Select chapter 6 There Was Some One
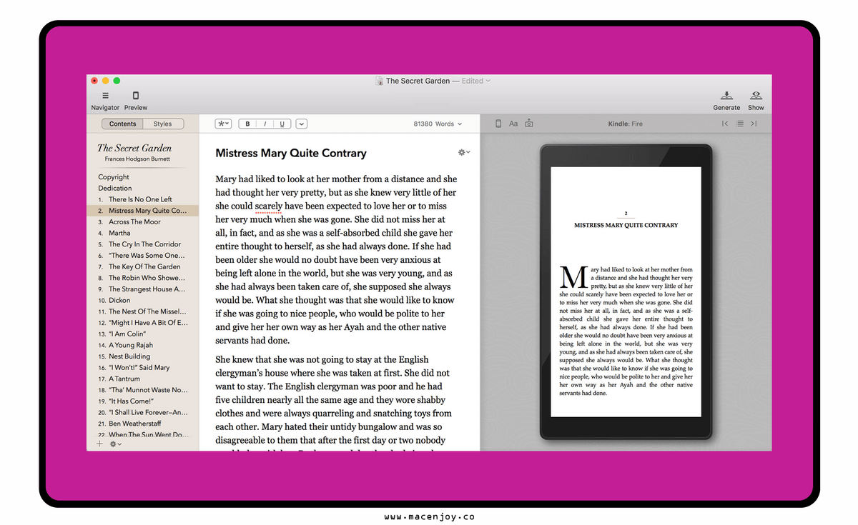858x525 pixels. point(143,255)
